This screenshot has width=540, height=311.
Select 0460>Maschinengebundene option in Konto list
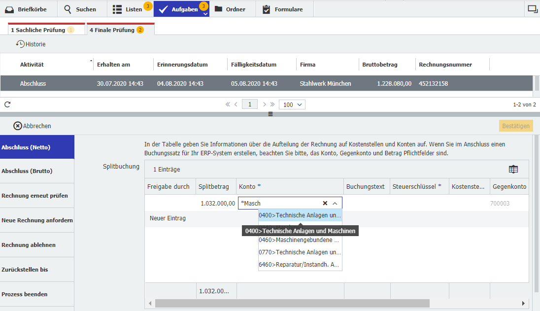coord(299,241)
